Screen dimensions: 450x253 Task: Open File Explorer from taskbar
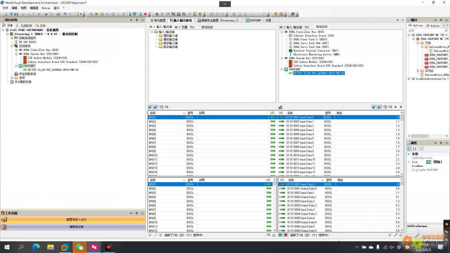pyautogui.click(x=50, y=247)
